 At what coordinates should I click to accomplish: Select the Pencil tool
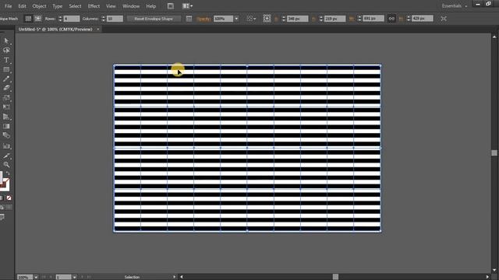pos(6,79)
